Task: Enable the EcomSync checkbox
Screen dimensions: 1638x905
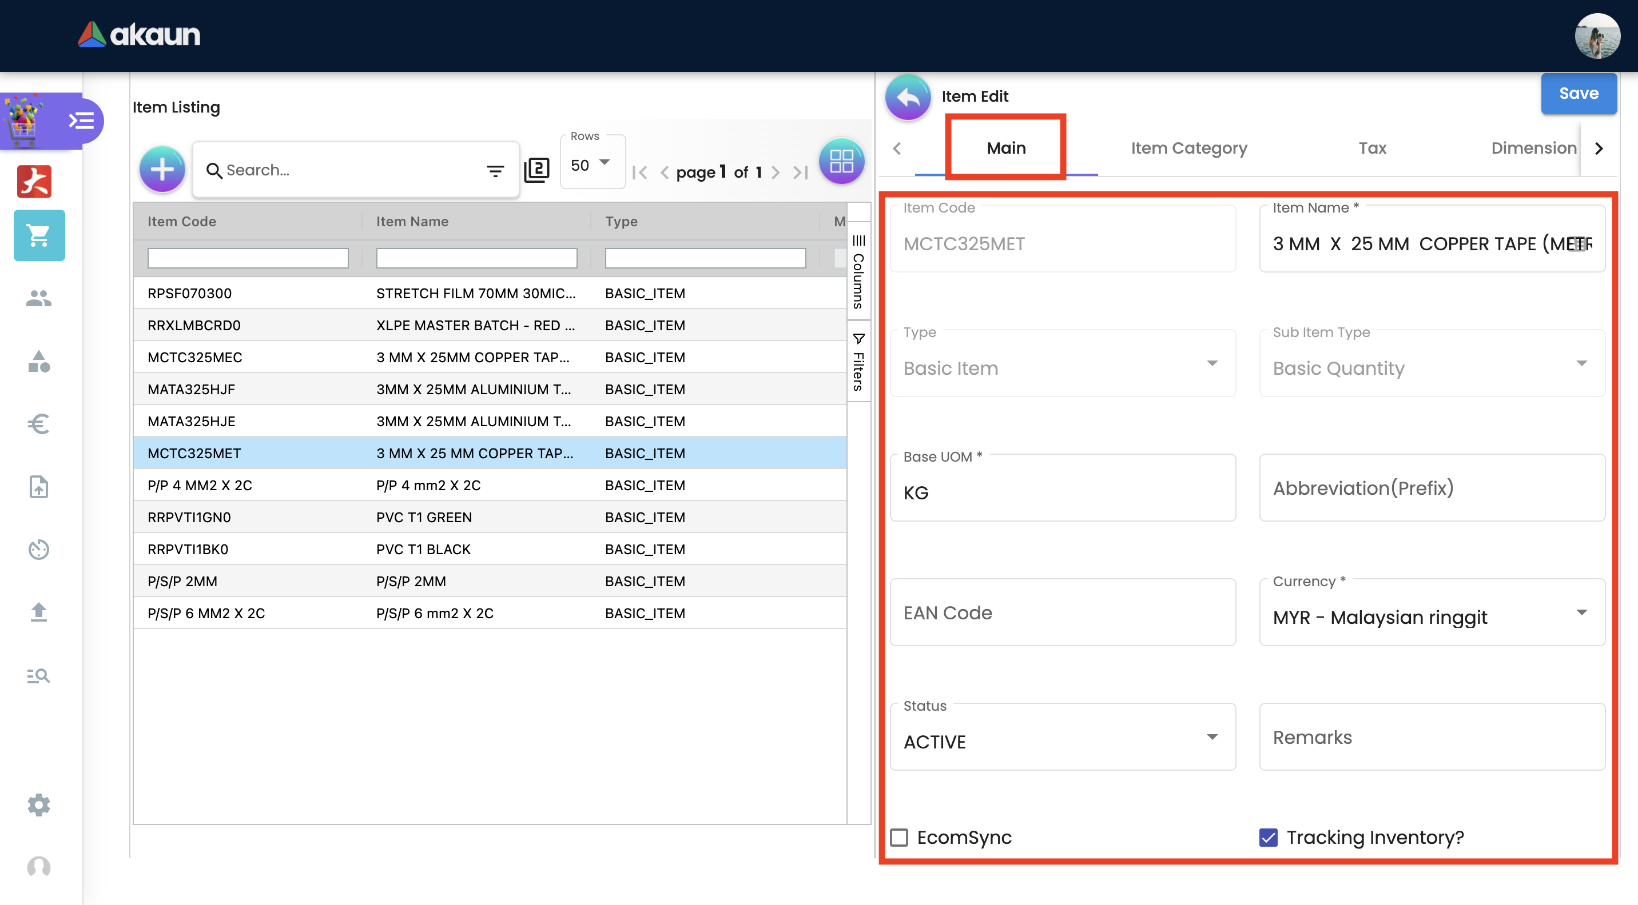Action: point(898,837)
